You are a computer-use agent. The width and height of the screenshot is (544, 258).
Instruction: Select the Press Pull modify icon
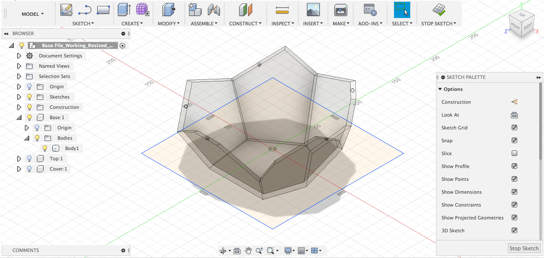point(169,9)
